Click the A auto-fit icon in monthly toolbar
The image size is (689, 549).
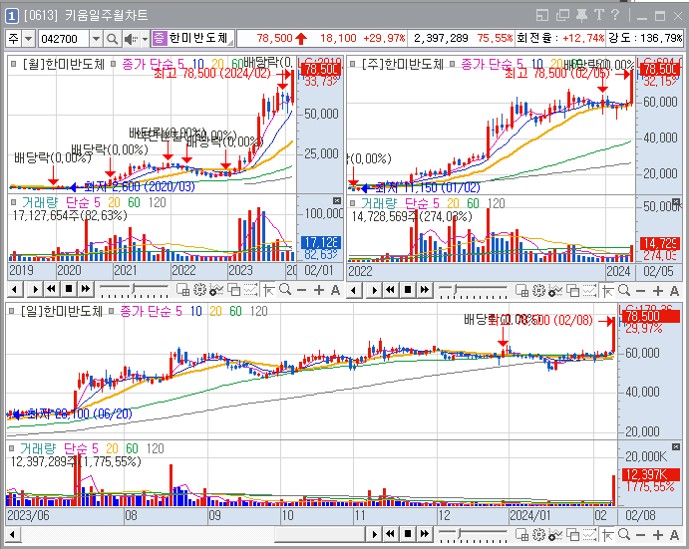(335, 290)
